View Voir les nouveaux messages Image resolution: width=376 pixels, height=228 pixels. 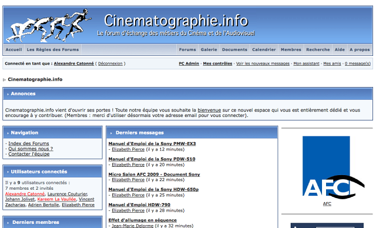pos(263,63)
